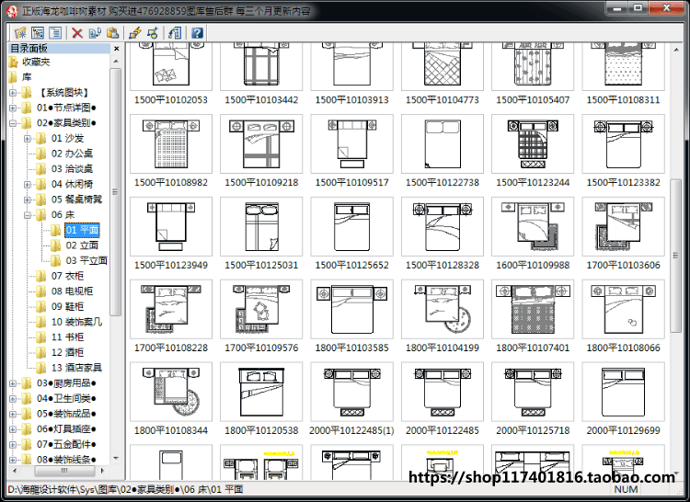This screenshot has height=502, width=690.
Task: Select bed thumbnail 1500平10123244
Action: pos(533,151)
